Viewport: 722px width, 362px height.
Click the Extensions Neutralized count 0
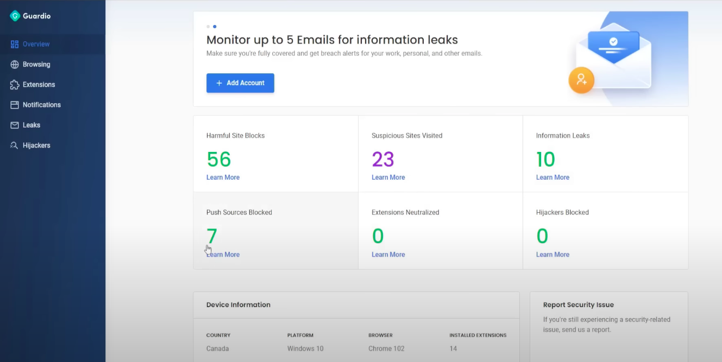[x=378, y=236]
